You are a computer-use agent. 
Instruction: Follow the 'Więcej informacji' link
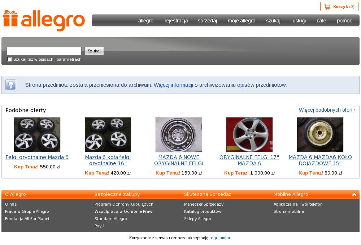[173, 85]
